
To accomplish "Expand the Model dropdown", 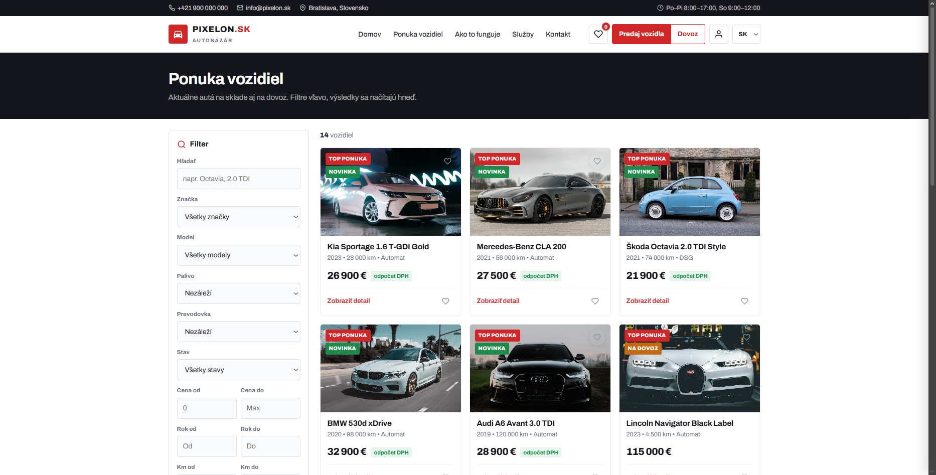I will click(x=239, y=255).
